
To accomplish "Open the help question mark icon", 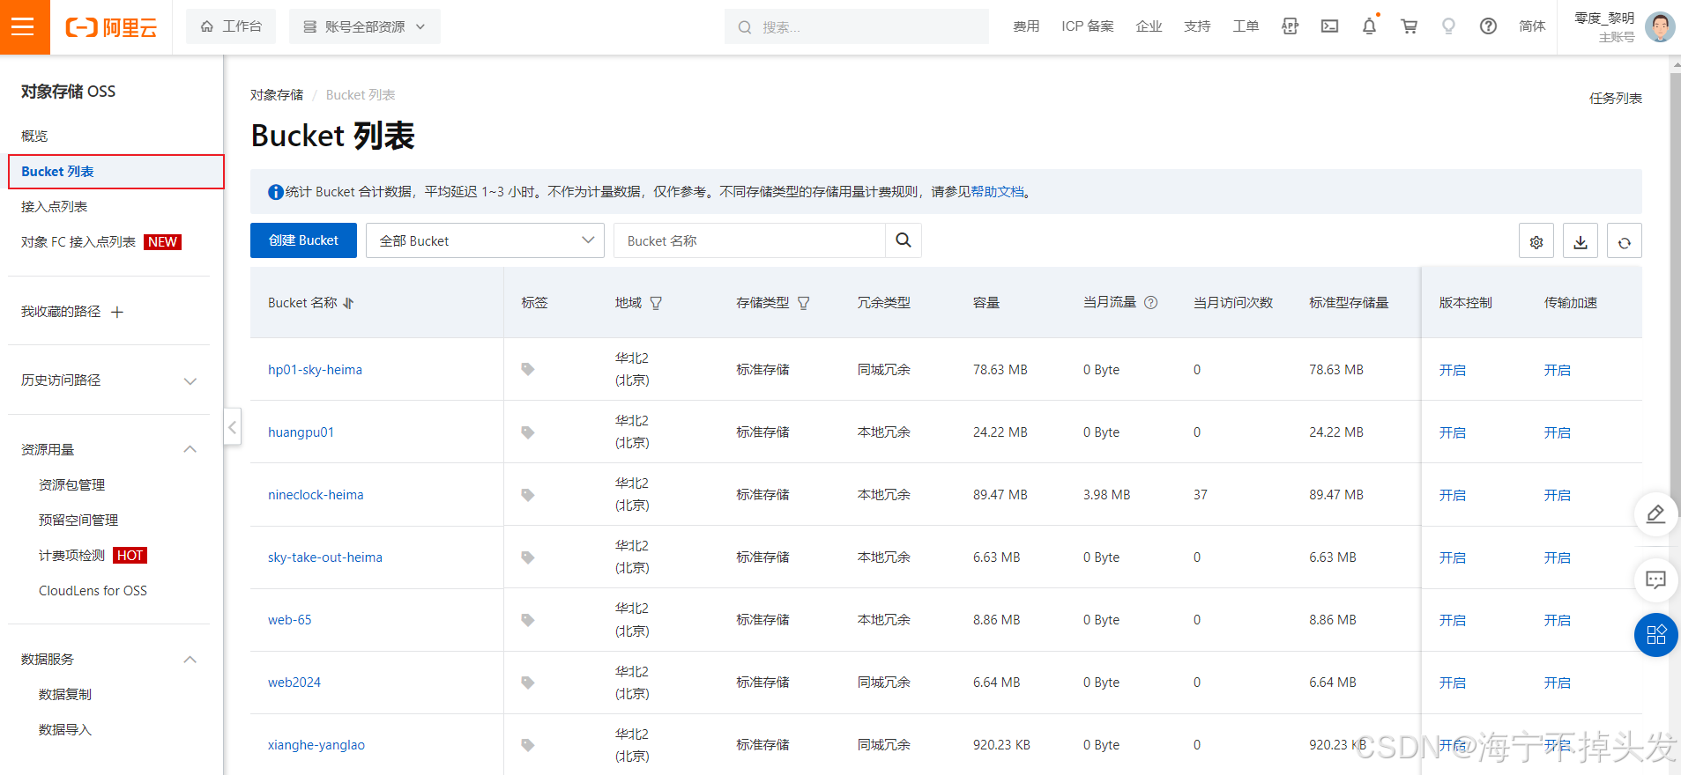I will point(1488,26).
